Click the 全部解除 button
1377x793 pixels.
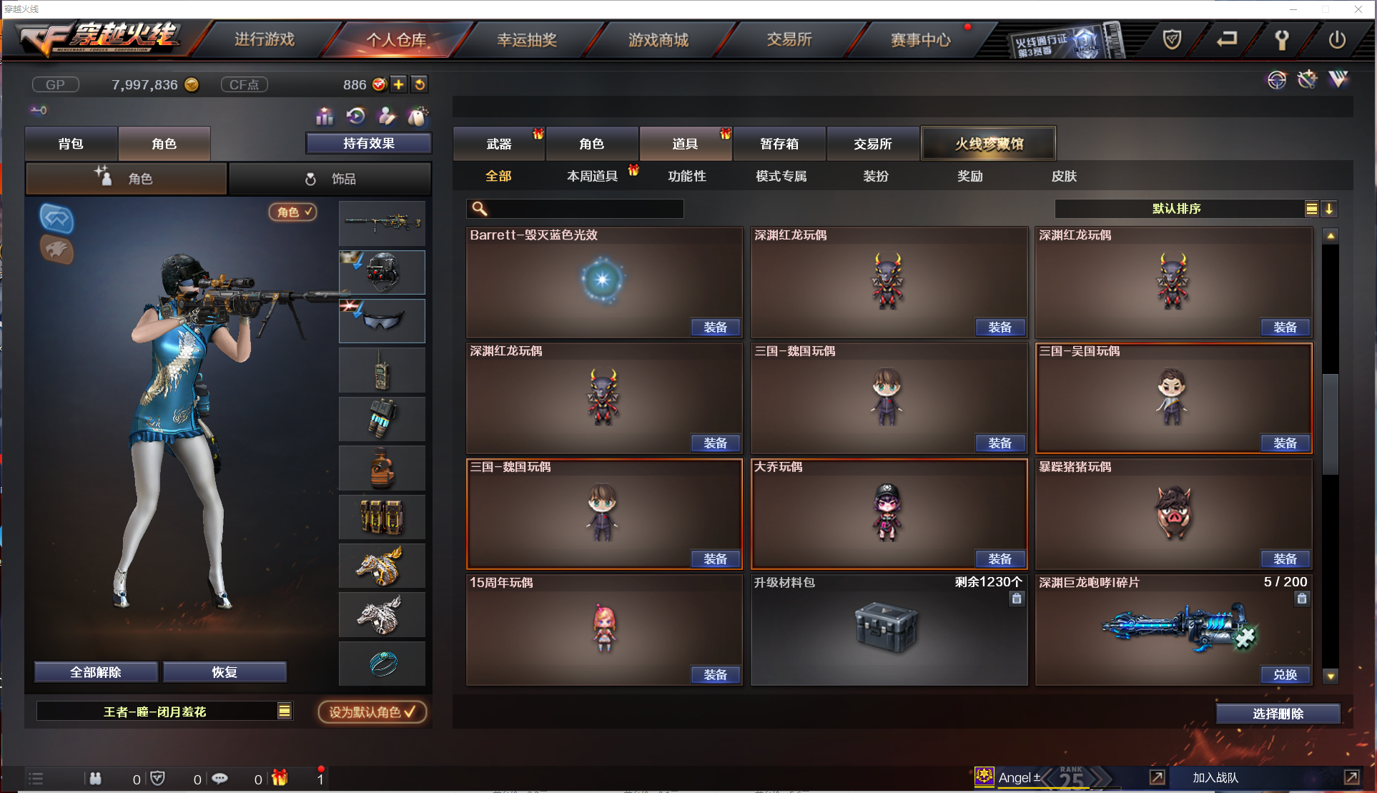(96, 672)
